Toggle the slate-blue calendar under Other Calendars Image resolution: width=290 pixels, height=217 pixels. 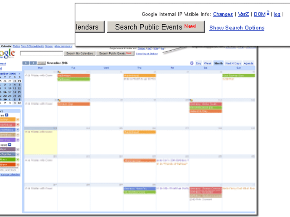[x=8, y=154]
